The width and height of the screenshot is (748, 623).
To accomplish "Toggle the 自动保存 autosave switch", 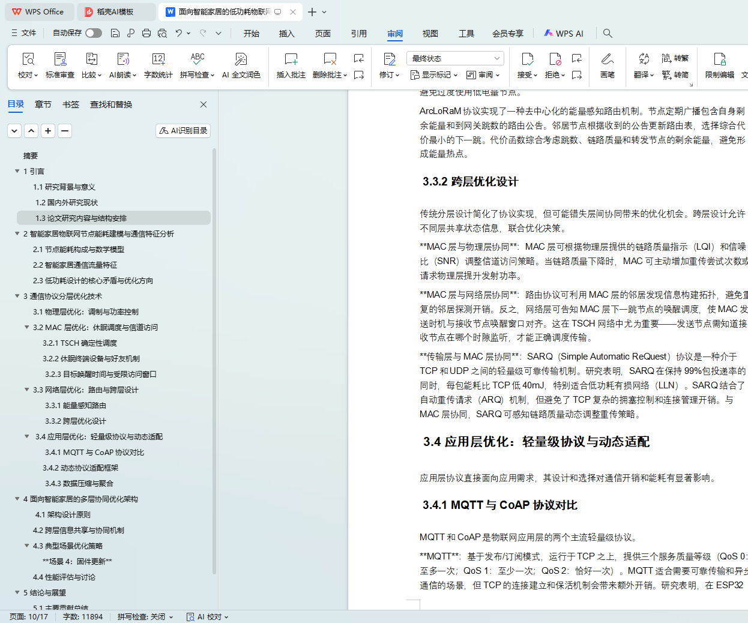I will (x=93, y=33).
